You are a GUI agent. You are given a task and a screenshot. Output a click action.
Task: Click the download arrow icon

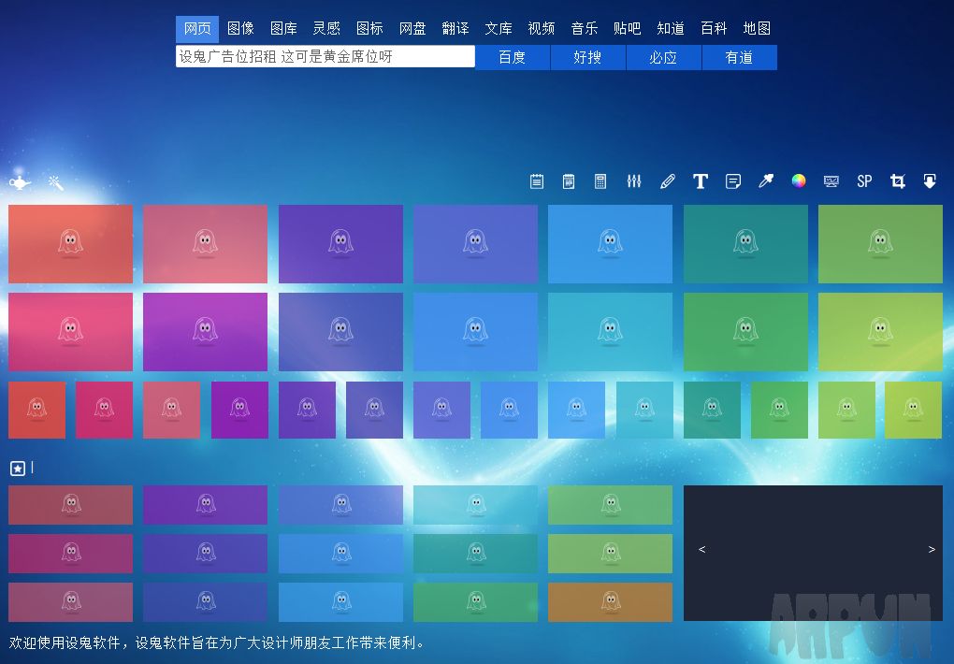pyautogui.click(x=929, y=180)
